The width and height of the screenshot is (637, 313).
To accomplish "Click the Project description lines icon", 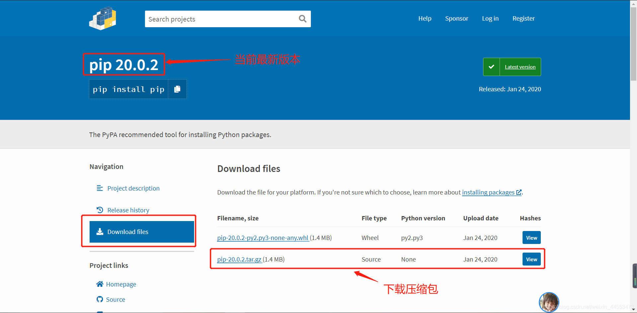I will pyautogui.click(x=100, y=188).
